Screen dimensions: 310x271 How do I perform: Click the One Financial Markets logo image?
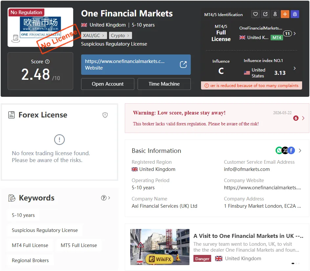[x=40, y=27]
